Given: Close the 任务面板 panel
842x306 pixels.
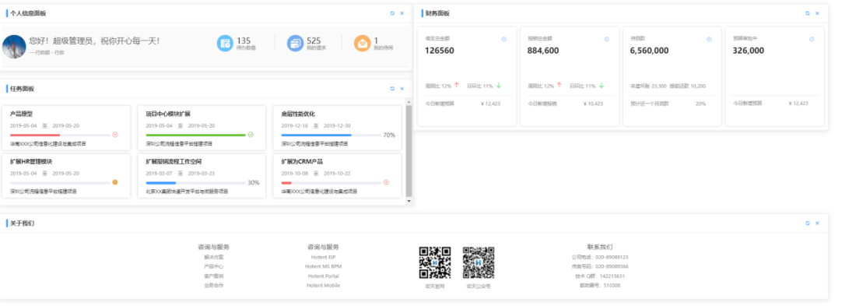Looking at the screenshot, I should (x=402, y=89).
